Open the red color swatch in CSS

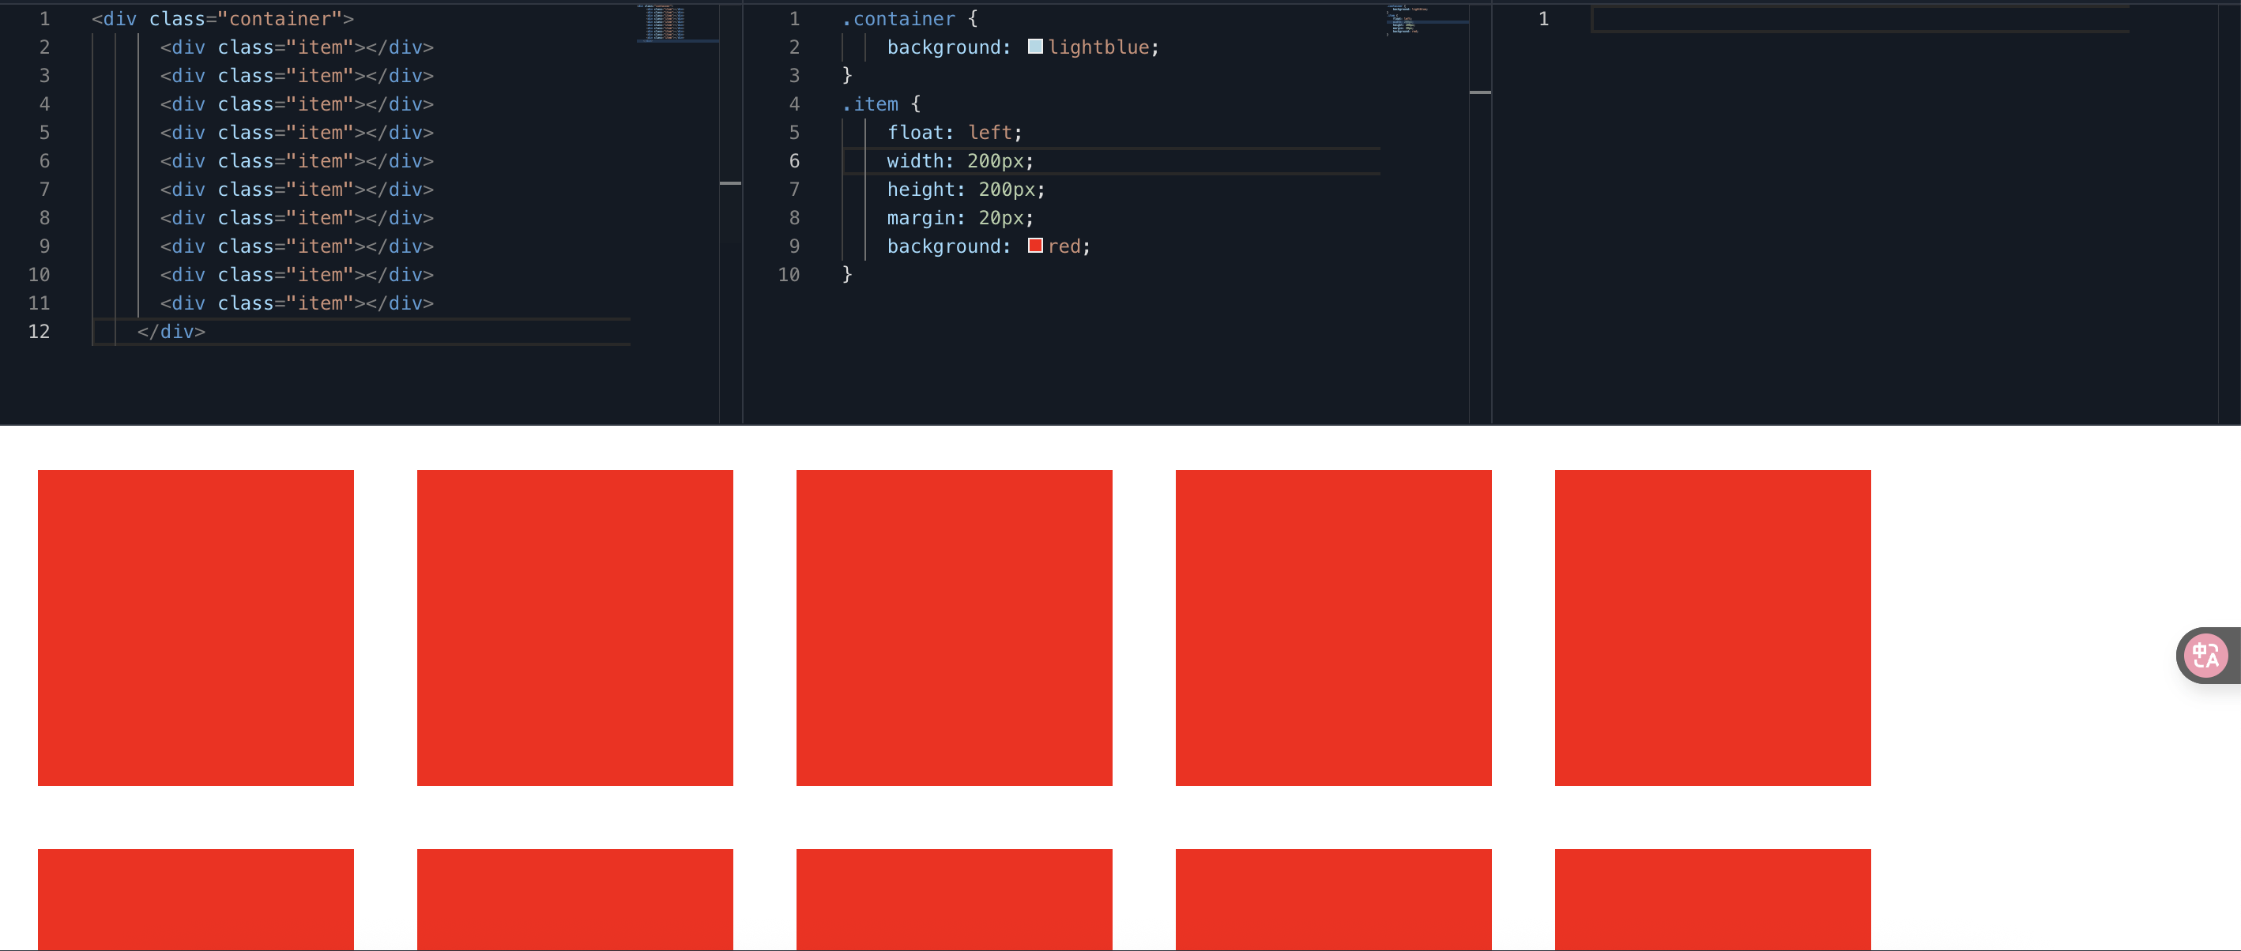click(1034, 246)
